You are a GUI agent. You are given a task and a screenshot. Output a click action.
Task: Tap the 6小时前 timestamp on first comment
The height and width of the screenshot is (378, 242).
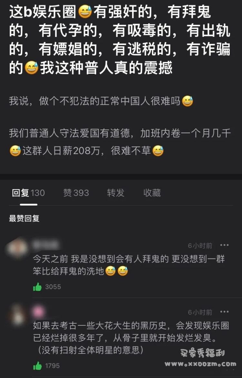[200, 245]
